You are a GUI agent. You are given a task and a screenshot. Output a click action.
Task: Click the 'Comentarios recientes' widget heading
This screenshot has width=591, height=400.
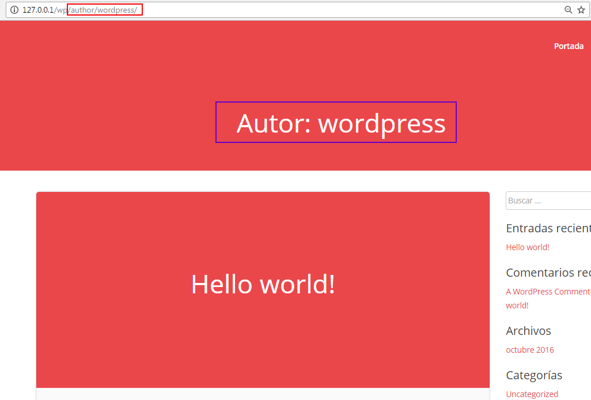(547, 273)
